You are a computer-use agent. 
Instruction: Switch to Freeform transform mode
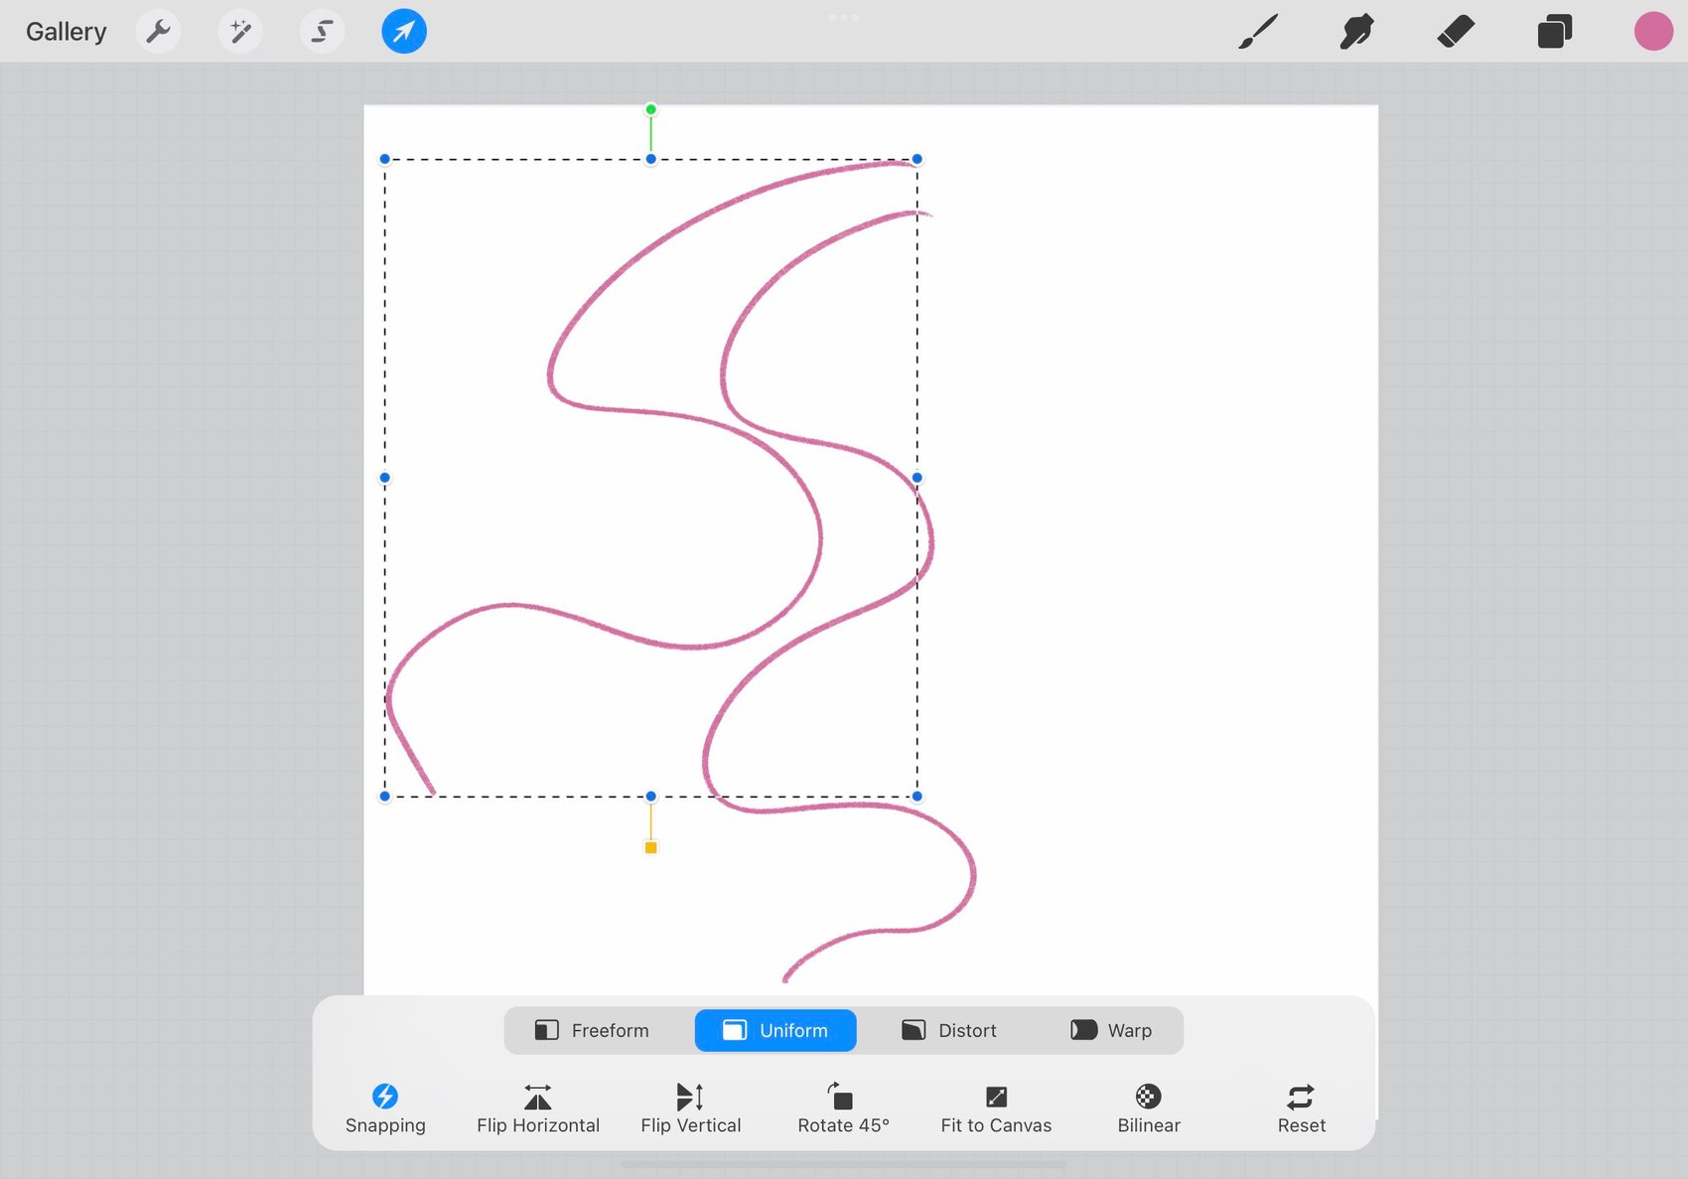pyautogui.click(x=592, y=1030)
